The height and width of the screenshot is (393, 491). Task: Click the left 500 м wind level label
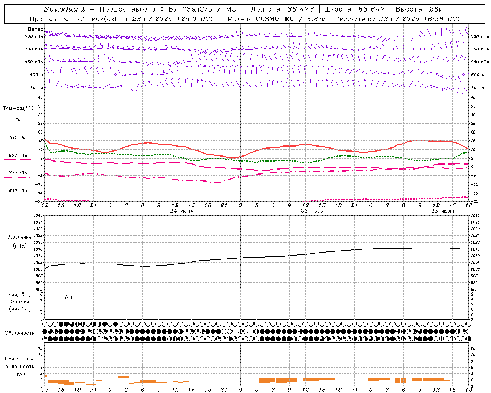point(36,75)
